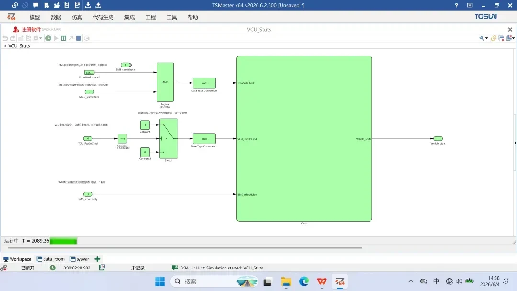Click the window with red X icon

click(502, 38)
